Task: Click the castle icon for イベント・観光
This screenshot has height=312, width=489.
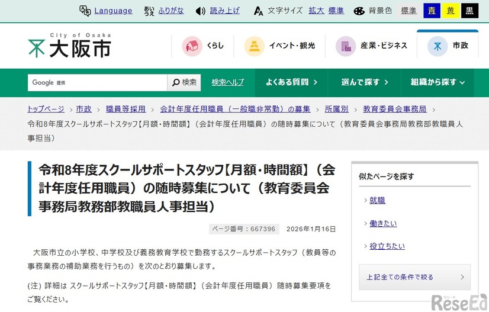Action: [254, 46]
